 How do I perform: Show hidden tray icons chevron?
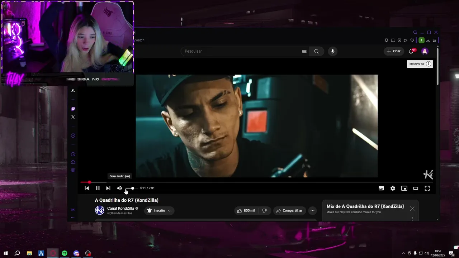(x=404, y=253)
